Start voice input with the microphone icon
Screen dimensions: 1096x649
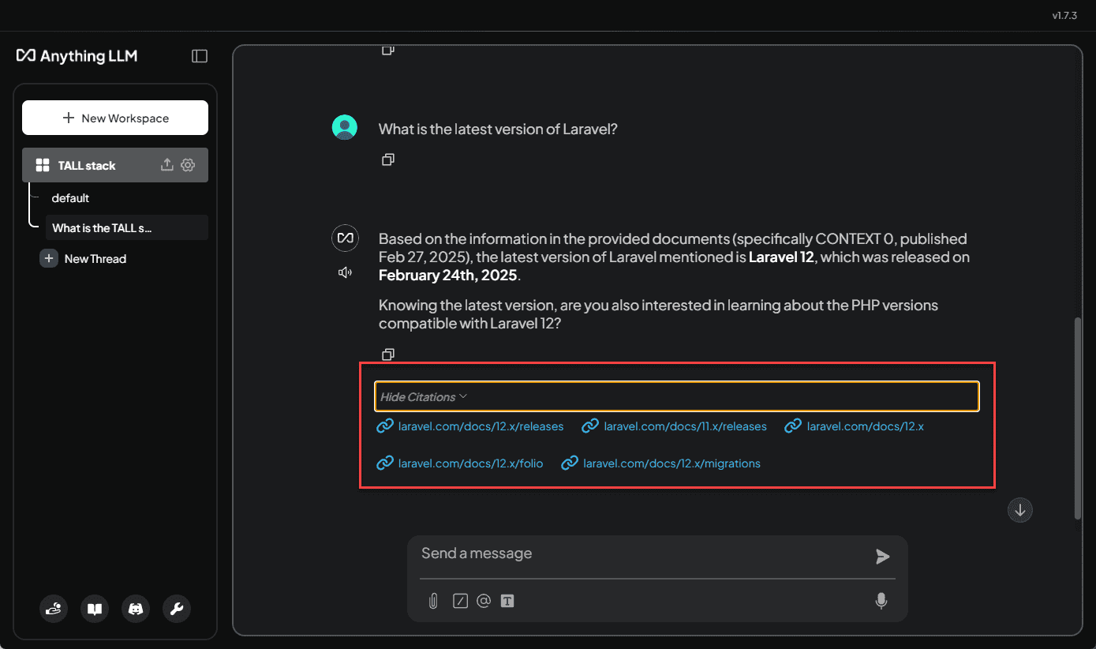tap(881, 601)
